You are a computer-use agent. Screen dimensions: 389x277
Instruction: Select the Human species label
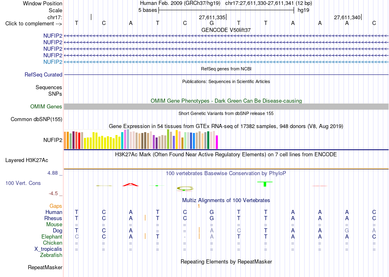pyautogui.click(x=54, y=212)
